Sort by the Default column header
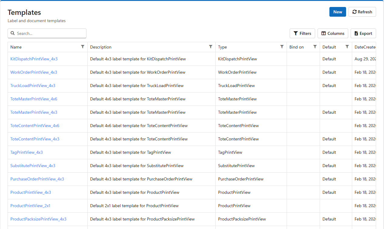Image resolution: width=384 pixels, height=229 pixels. 329,47
